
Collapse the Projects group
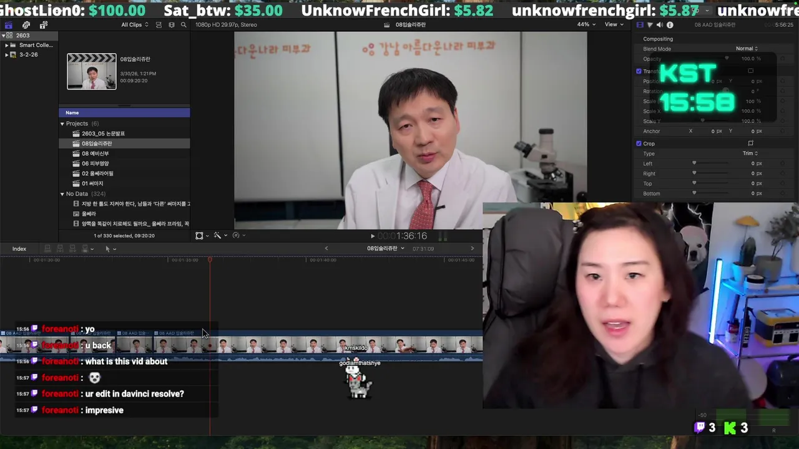click(x=62, y=123)
